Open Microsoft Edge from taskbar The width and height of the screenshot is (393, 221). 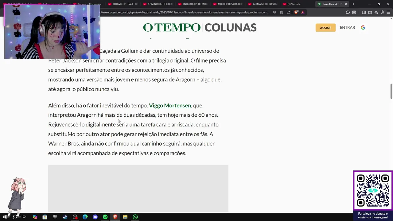[x=85, y=217]
